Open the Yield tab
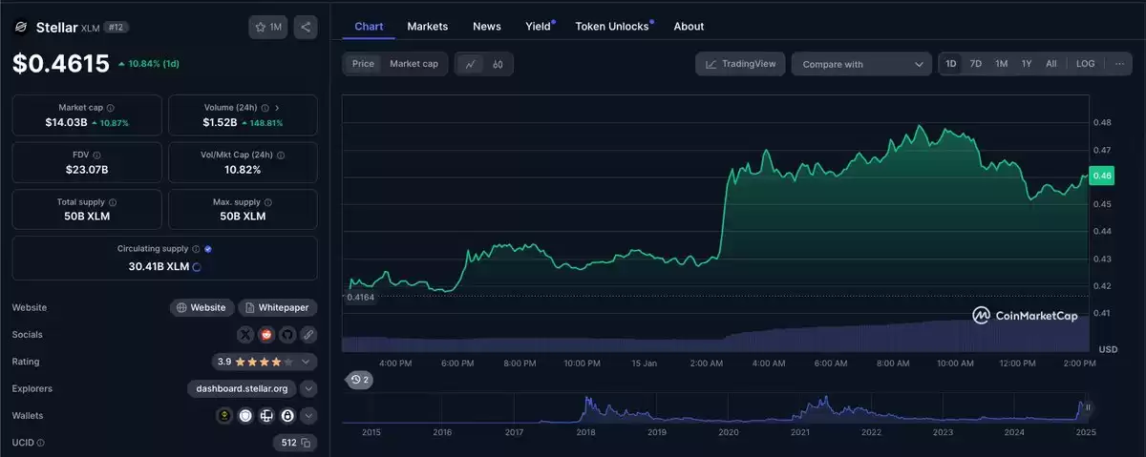The width and height of the screenshot is (1146, 457). [x=540, y=26]
